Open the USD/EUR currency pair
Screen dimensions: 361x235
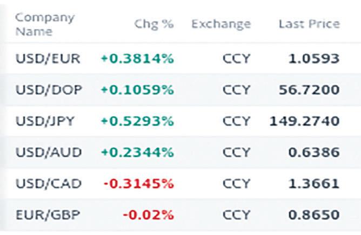coord(48,58)
